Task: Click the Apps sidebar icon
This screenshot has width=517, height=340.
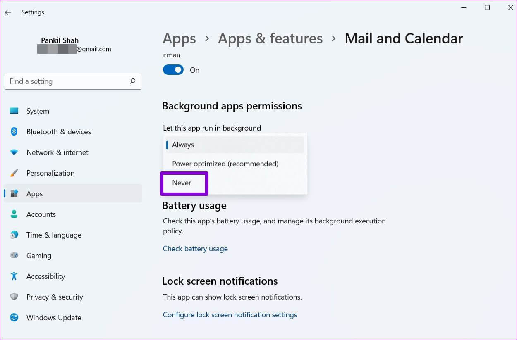Action: [14, 194]
